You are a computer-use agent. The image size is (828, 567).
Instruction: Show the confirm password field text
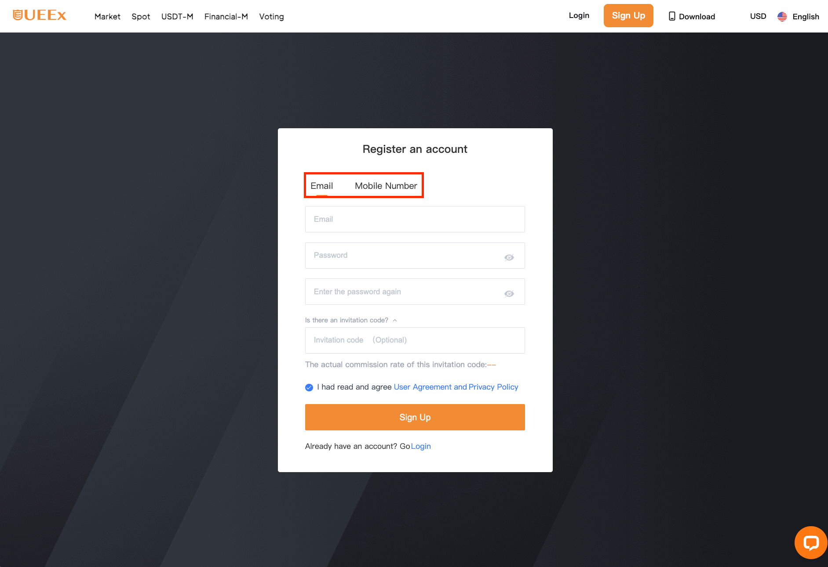(509, 294)
